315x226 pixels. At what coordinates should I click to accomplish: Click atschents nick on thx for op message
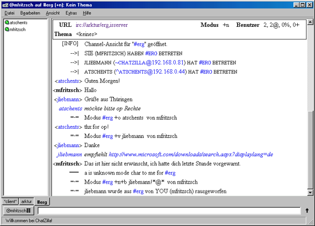click(x=68, y=127)
